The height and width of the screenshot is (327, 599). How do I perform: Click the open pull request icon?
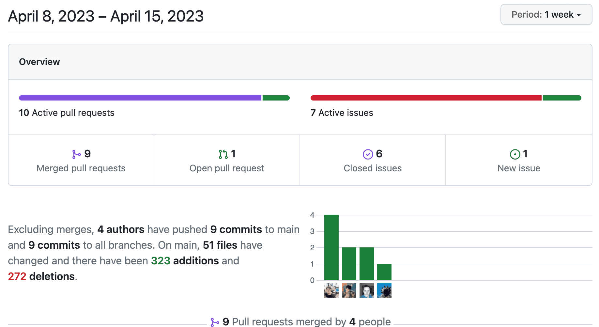point(223,154)
